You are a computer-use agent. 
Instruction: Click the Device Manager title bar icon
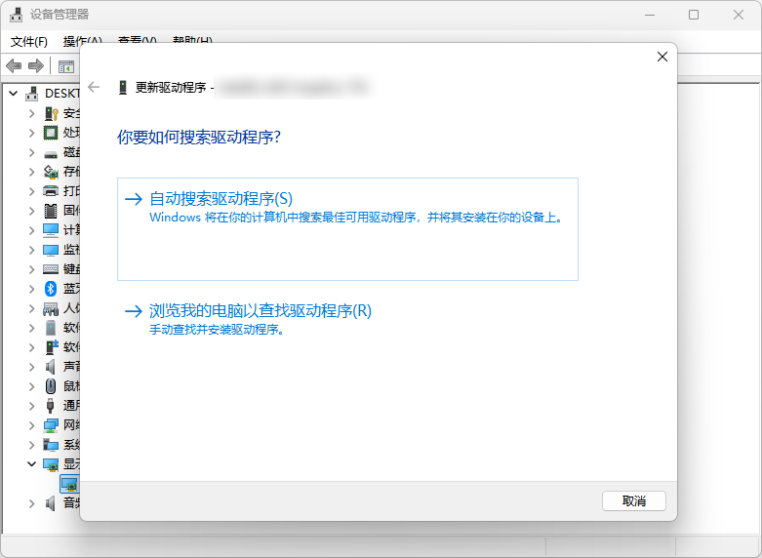(16, 15)
